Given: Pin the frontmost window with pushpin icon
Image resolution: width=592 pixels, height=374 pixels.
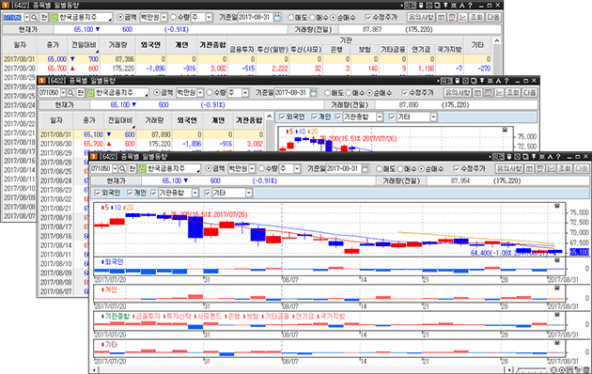Looking at the screenshot, I should 534,156.
